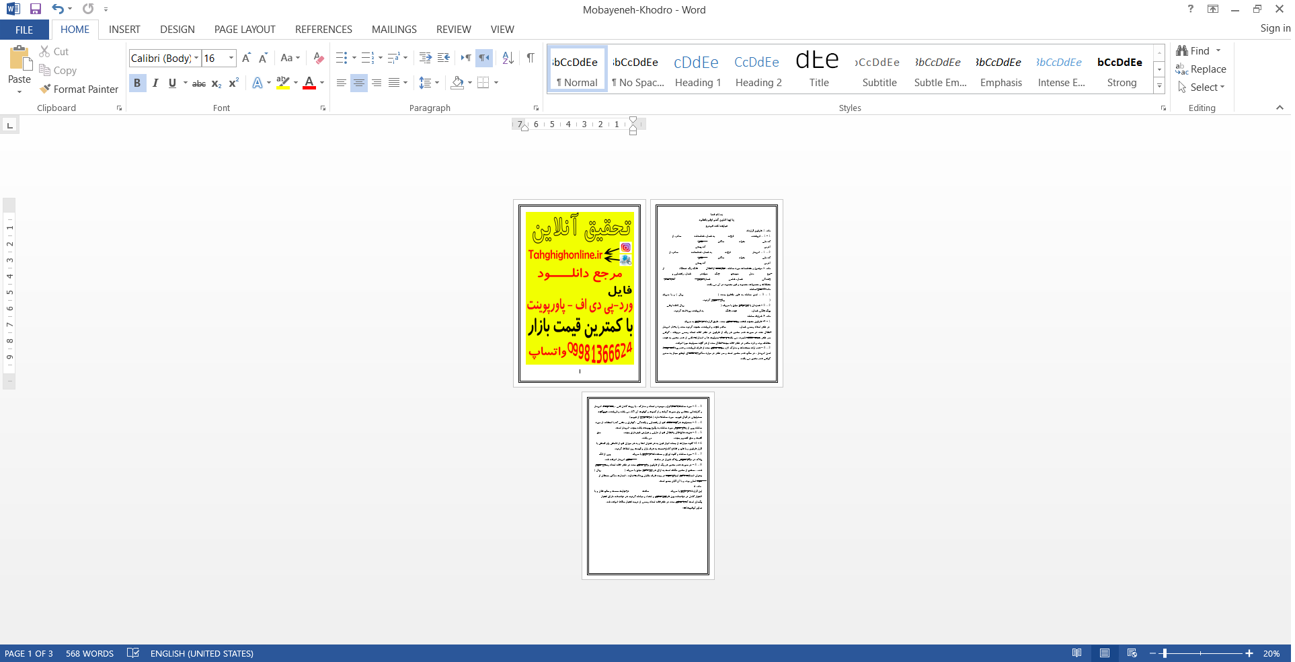The width and height of the screenshot is (1295, 662).
Task: Open the FILE tab
Action: pyautogui.click(x=24, y=30)
